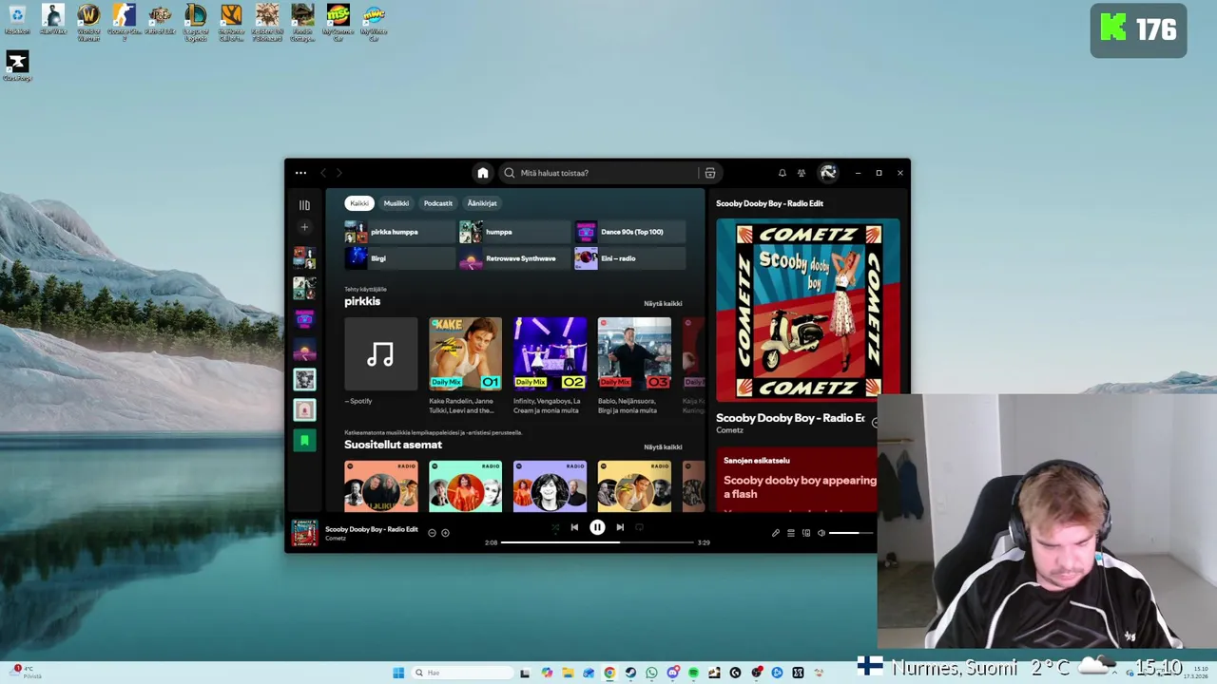Mute Spotify with speaker icon

821,533
